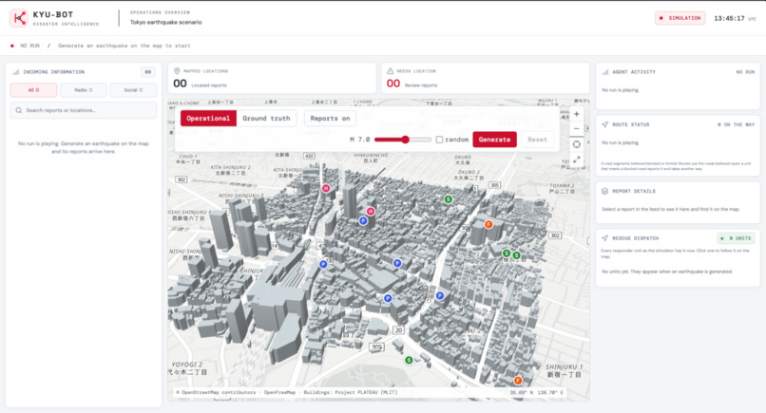Click the 13:45:17 UTC clock
766x413 pixels.
(x=735, y=18)
